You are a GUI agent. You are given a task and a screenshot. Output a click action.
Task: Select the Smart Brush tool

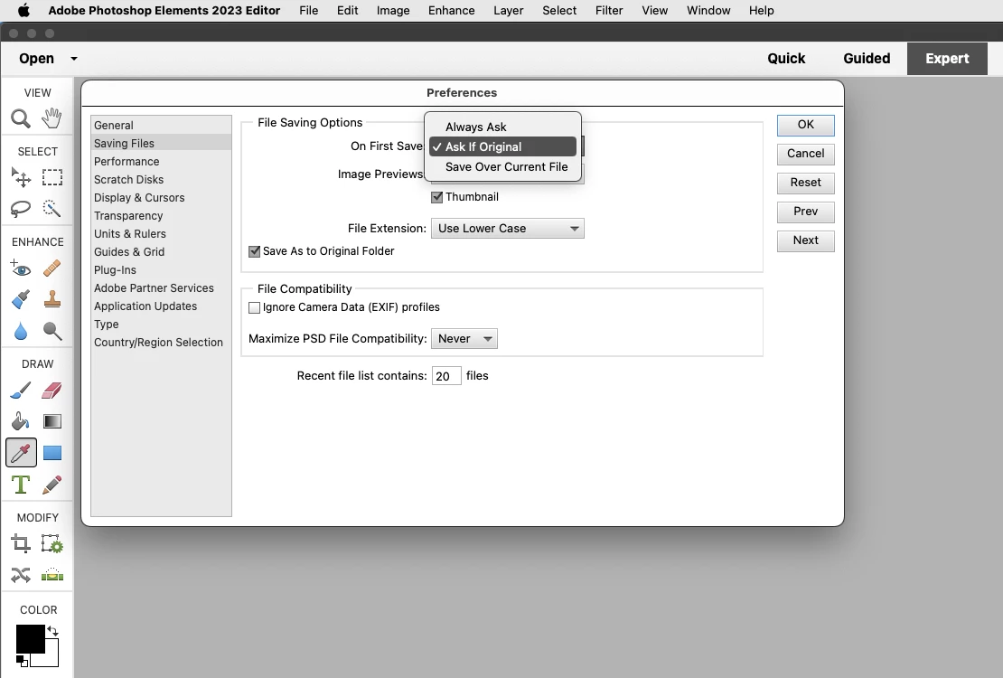pyautogui.click(x=21, y=299)
